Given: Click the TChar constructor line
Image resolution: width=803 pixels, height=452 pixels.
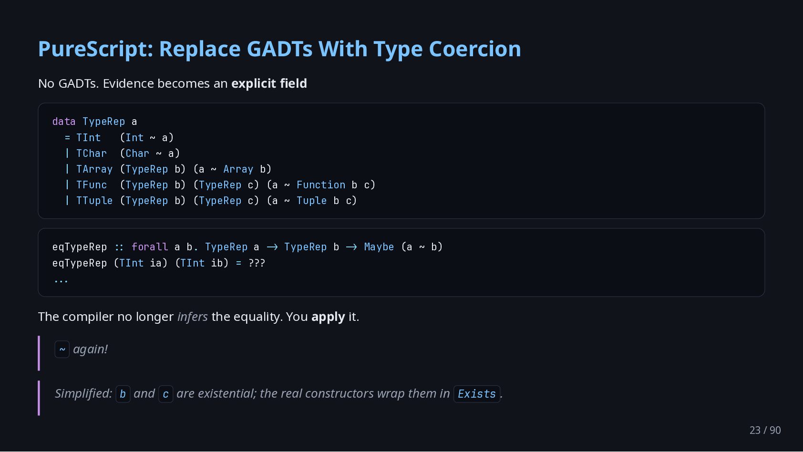Looking at the screenshot, I should (122, 154).
